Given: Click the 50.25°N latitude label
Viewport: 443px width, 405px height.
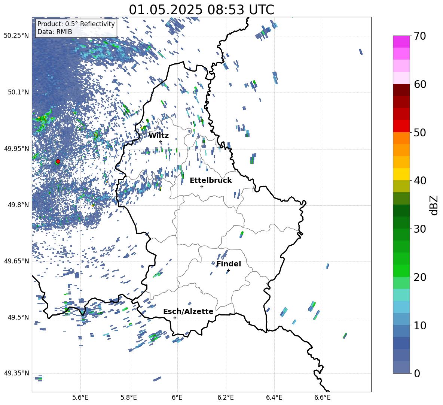Looking at the screenshot, I should coord(16,36).
